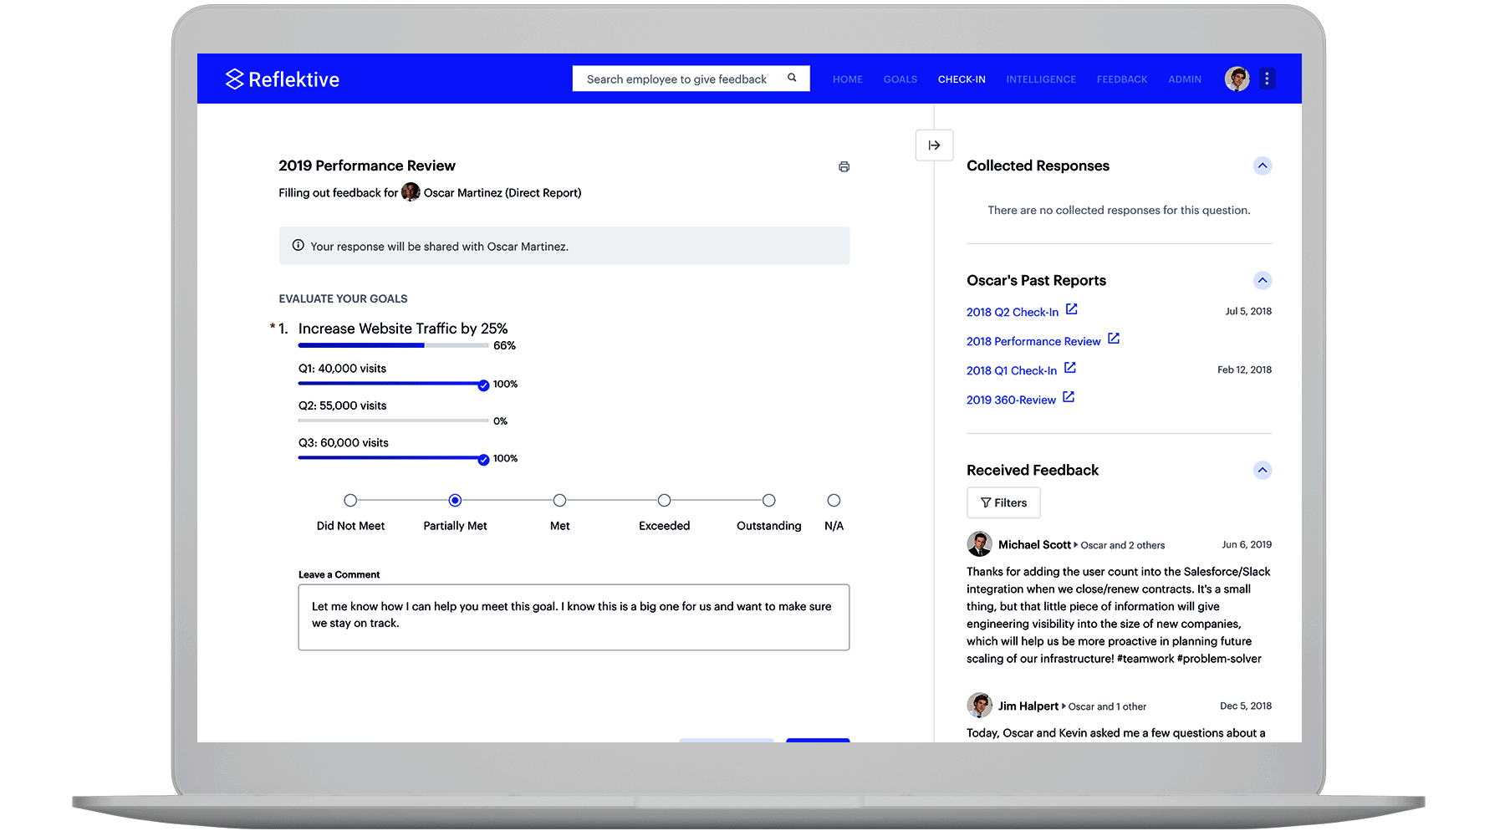Select the Met rating
Screen dimensions: 1505x836
[559, 500]
